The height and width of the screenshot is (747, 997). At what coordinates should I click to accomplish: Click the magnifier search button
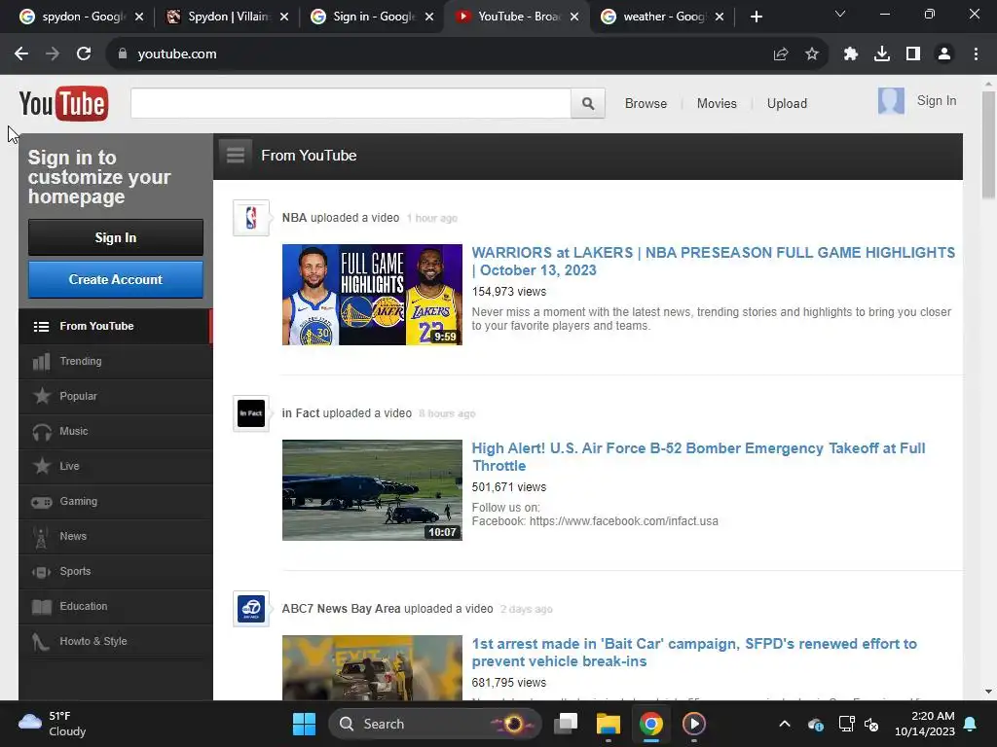pyautogui.click(x=587, y=103)
